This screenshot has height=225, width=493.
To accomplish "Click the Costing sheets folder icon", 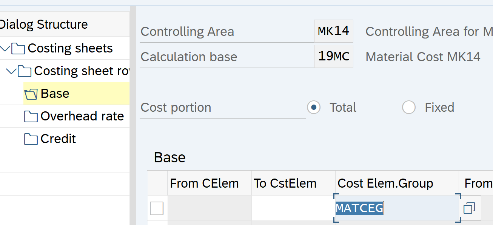I will point(18,48).
